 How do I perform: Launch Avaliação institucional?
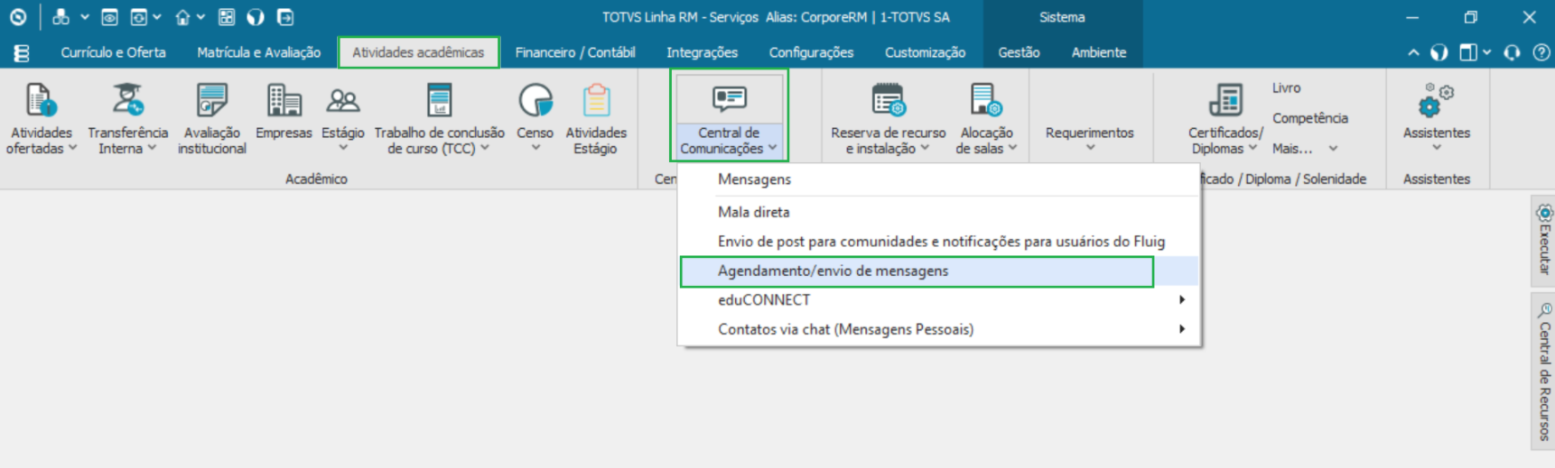(212, 120)
